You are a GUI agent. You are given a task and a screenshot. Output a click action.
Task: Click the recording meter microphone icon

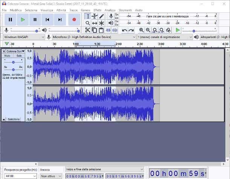pyautogui.click(x=111, y=16)
